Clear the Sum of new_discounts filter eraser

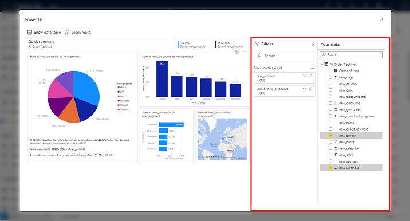pyautogui.click(x=310, y=89)
